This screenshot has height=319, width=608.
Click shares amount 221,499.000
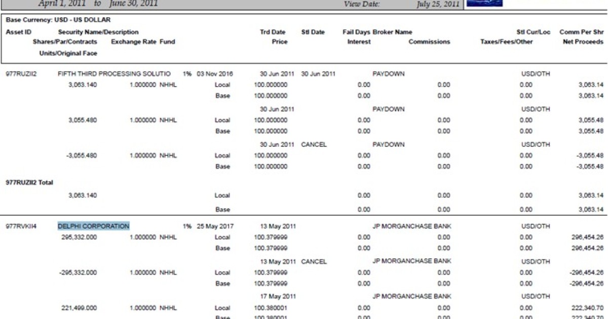click(x=79, y=308)
